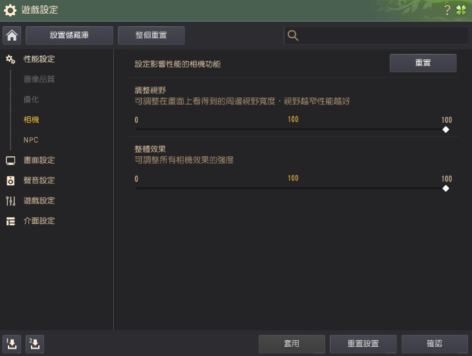This screenshot has height=356, width=472.
Task: Click the speaker icon for 聲音設定
Action: click(11, 181)
